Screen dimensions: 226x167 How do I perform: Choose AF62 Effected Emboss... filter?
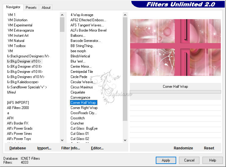pyautogui.click(x=88, y=20)
